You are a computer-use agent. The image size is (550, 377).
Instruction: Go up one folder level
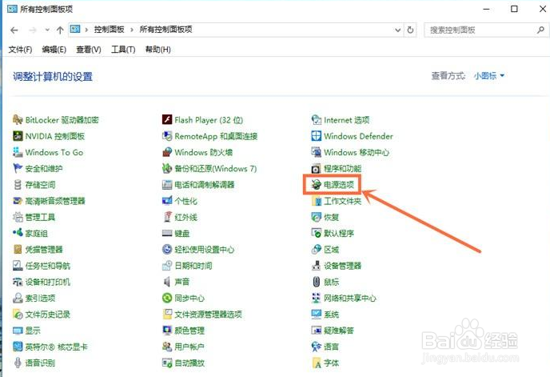(x=60, y=30)
